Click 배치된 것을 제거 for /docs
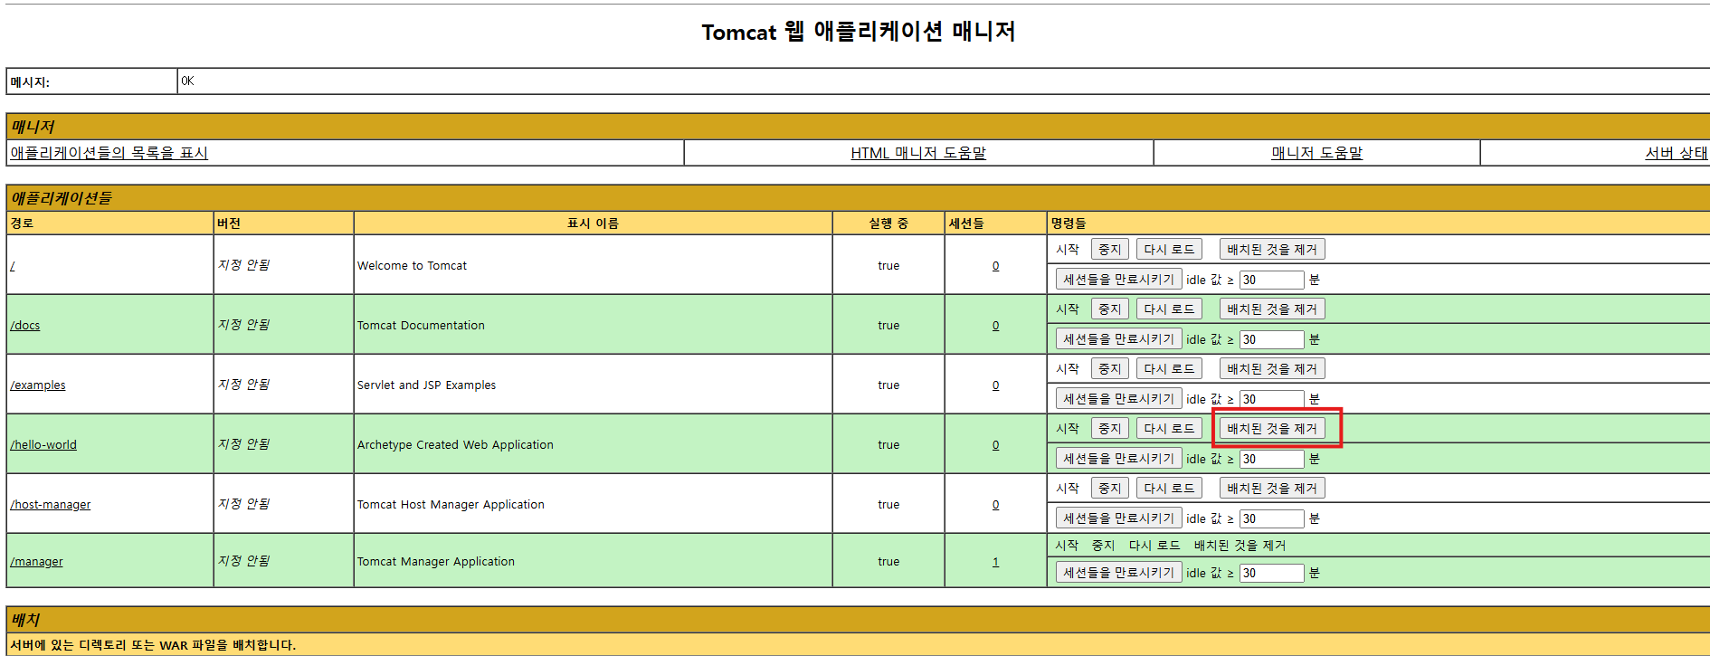The width and height of the screenshot is (1710, 656). (x=1272, y=309)
